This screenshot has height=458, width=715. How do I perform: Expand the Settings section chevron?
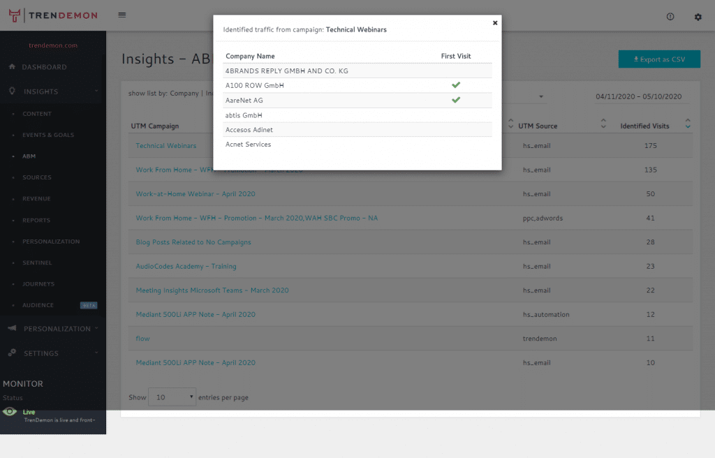pyautogui.click(x=96, y=353)
